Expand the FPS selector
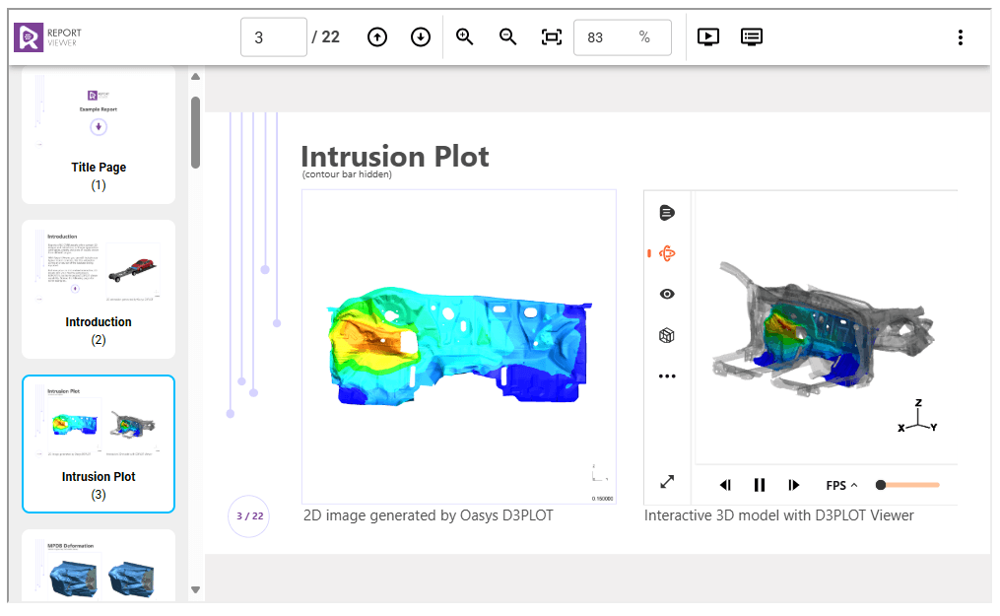The image size is (1000, 616). [x=841, y=485]
